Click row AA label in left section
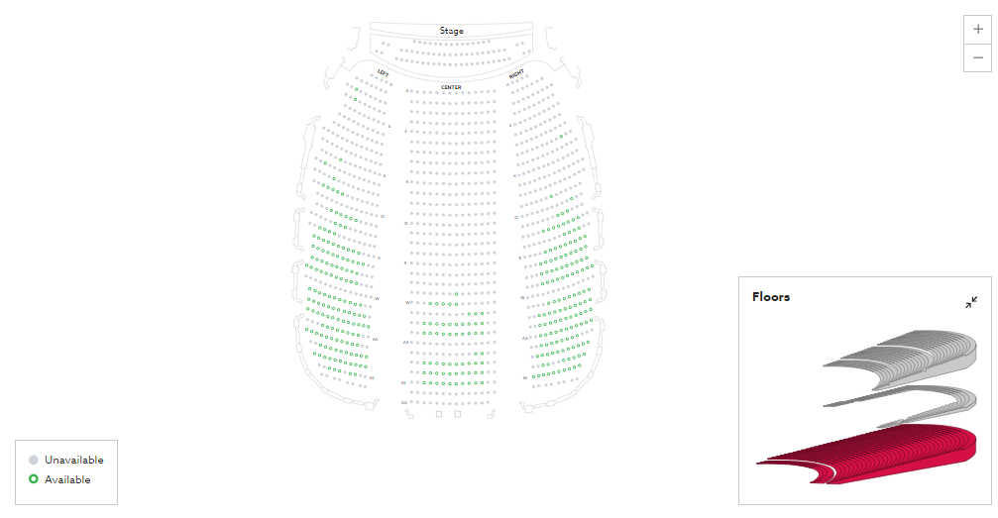This screenshot has width=998, height=518. pyautogui.click(x=376, y=339)
